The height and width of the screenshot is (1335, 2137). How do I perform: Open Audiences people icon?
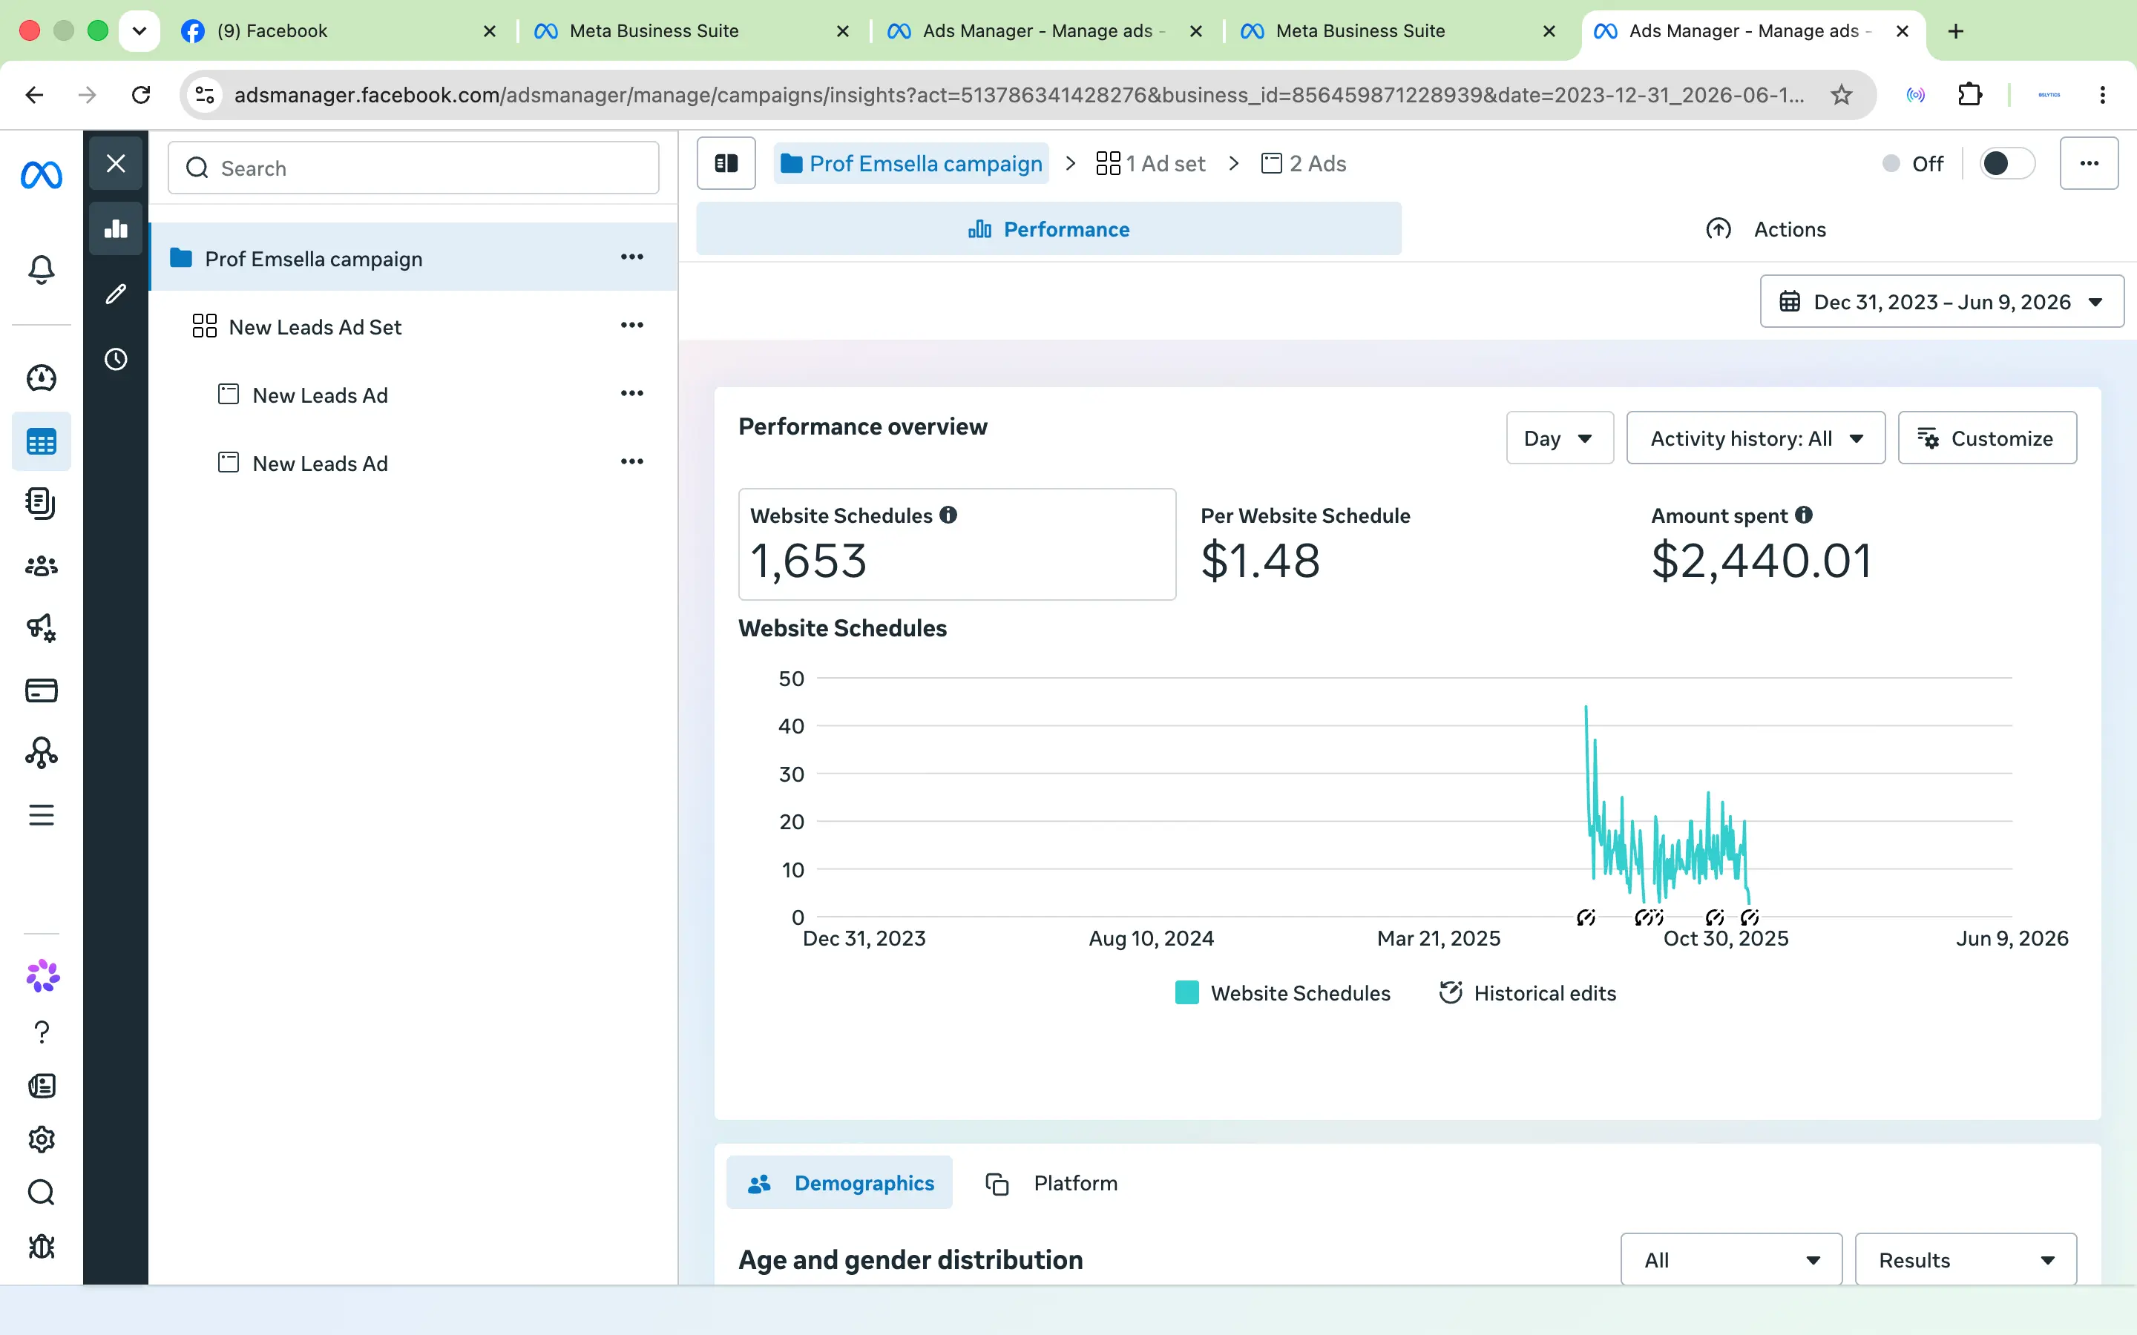42,566
